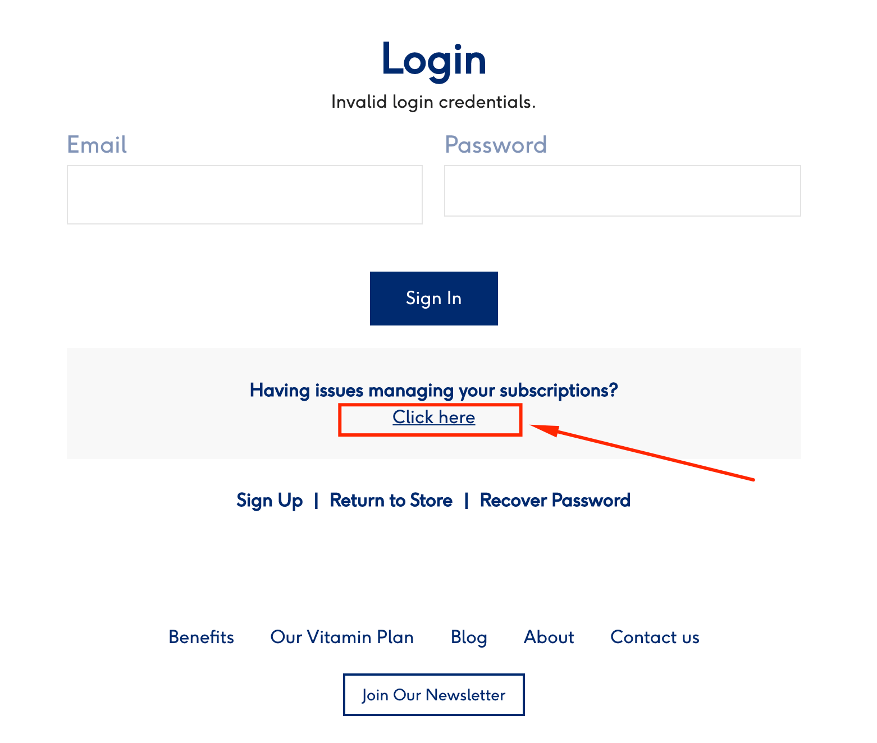Open the Sign Up link
This screenshot has width=877, height=743.
[270, 500]
